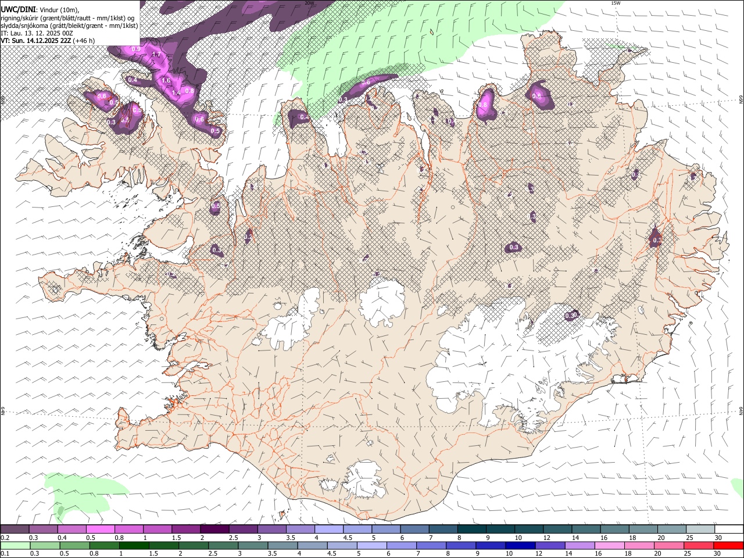744x558 pixels.
Task: Click the 'UWC/DINI' title text
Action: [x=17, y=9]
